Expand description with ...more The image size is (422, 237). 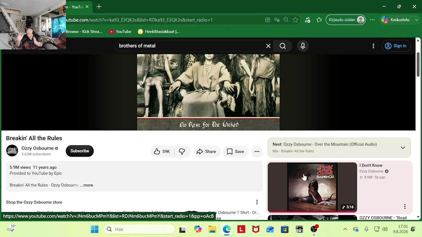(x=87, y=185)
